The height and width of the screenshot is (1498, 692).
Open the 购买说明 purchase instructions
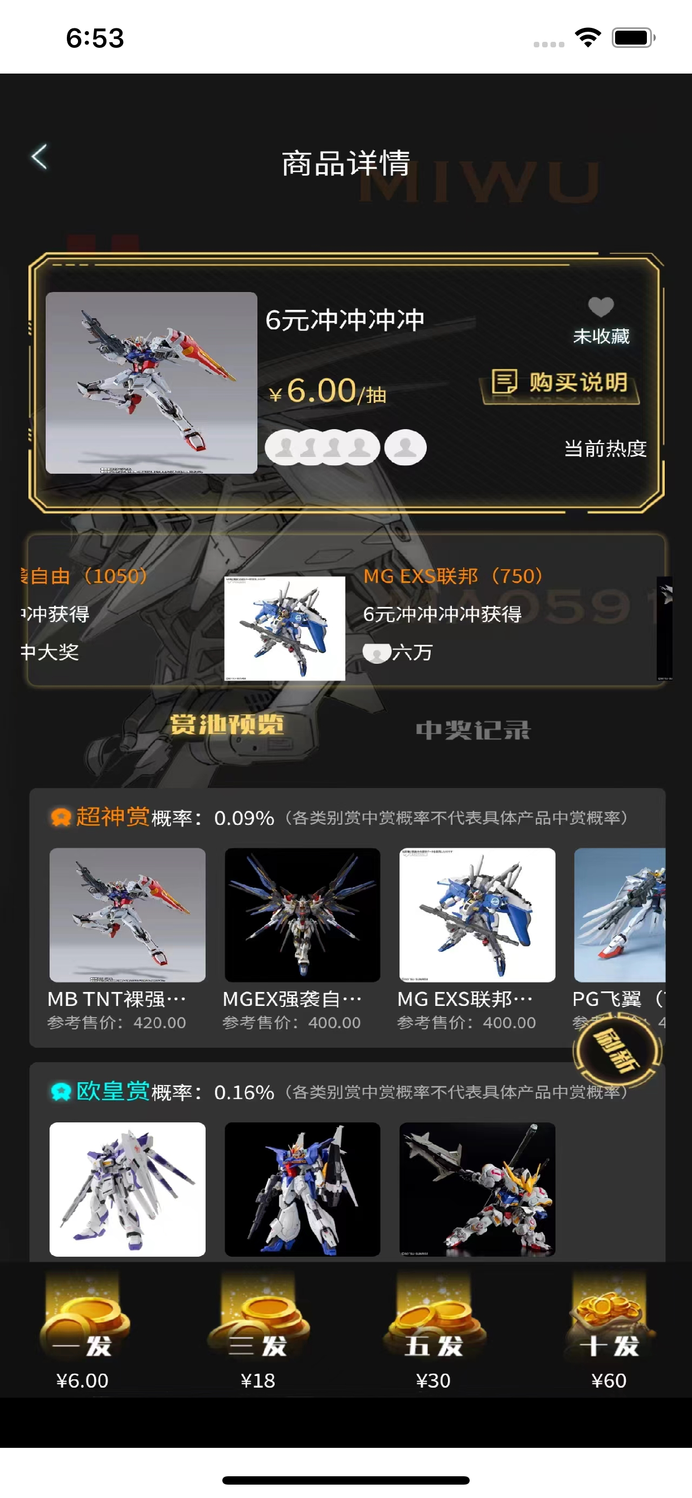(x=560, y=383)
